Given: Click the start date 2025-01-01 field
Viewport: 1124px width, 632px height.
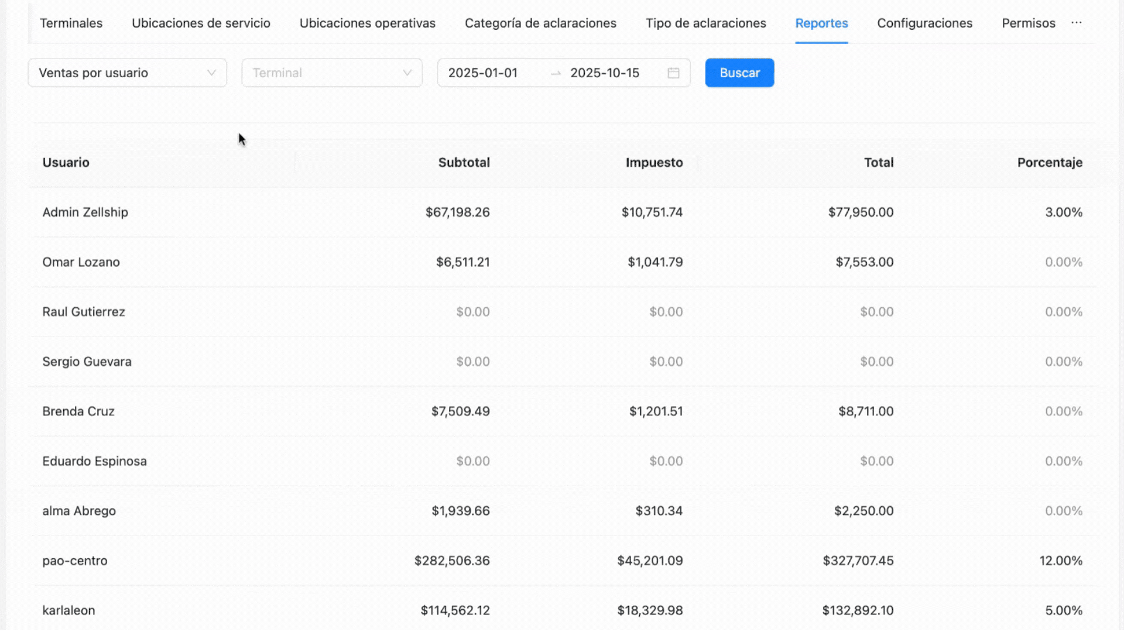Looking at the screenshot, I should click(483, 73).
